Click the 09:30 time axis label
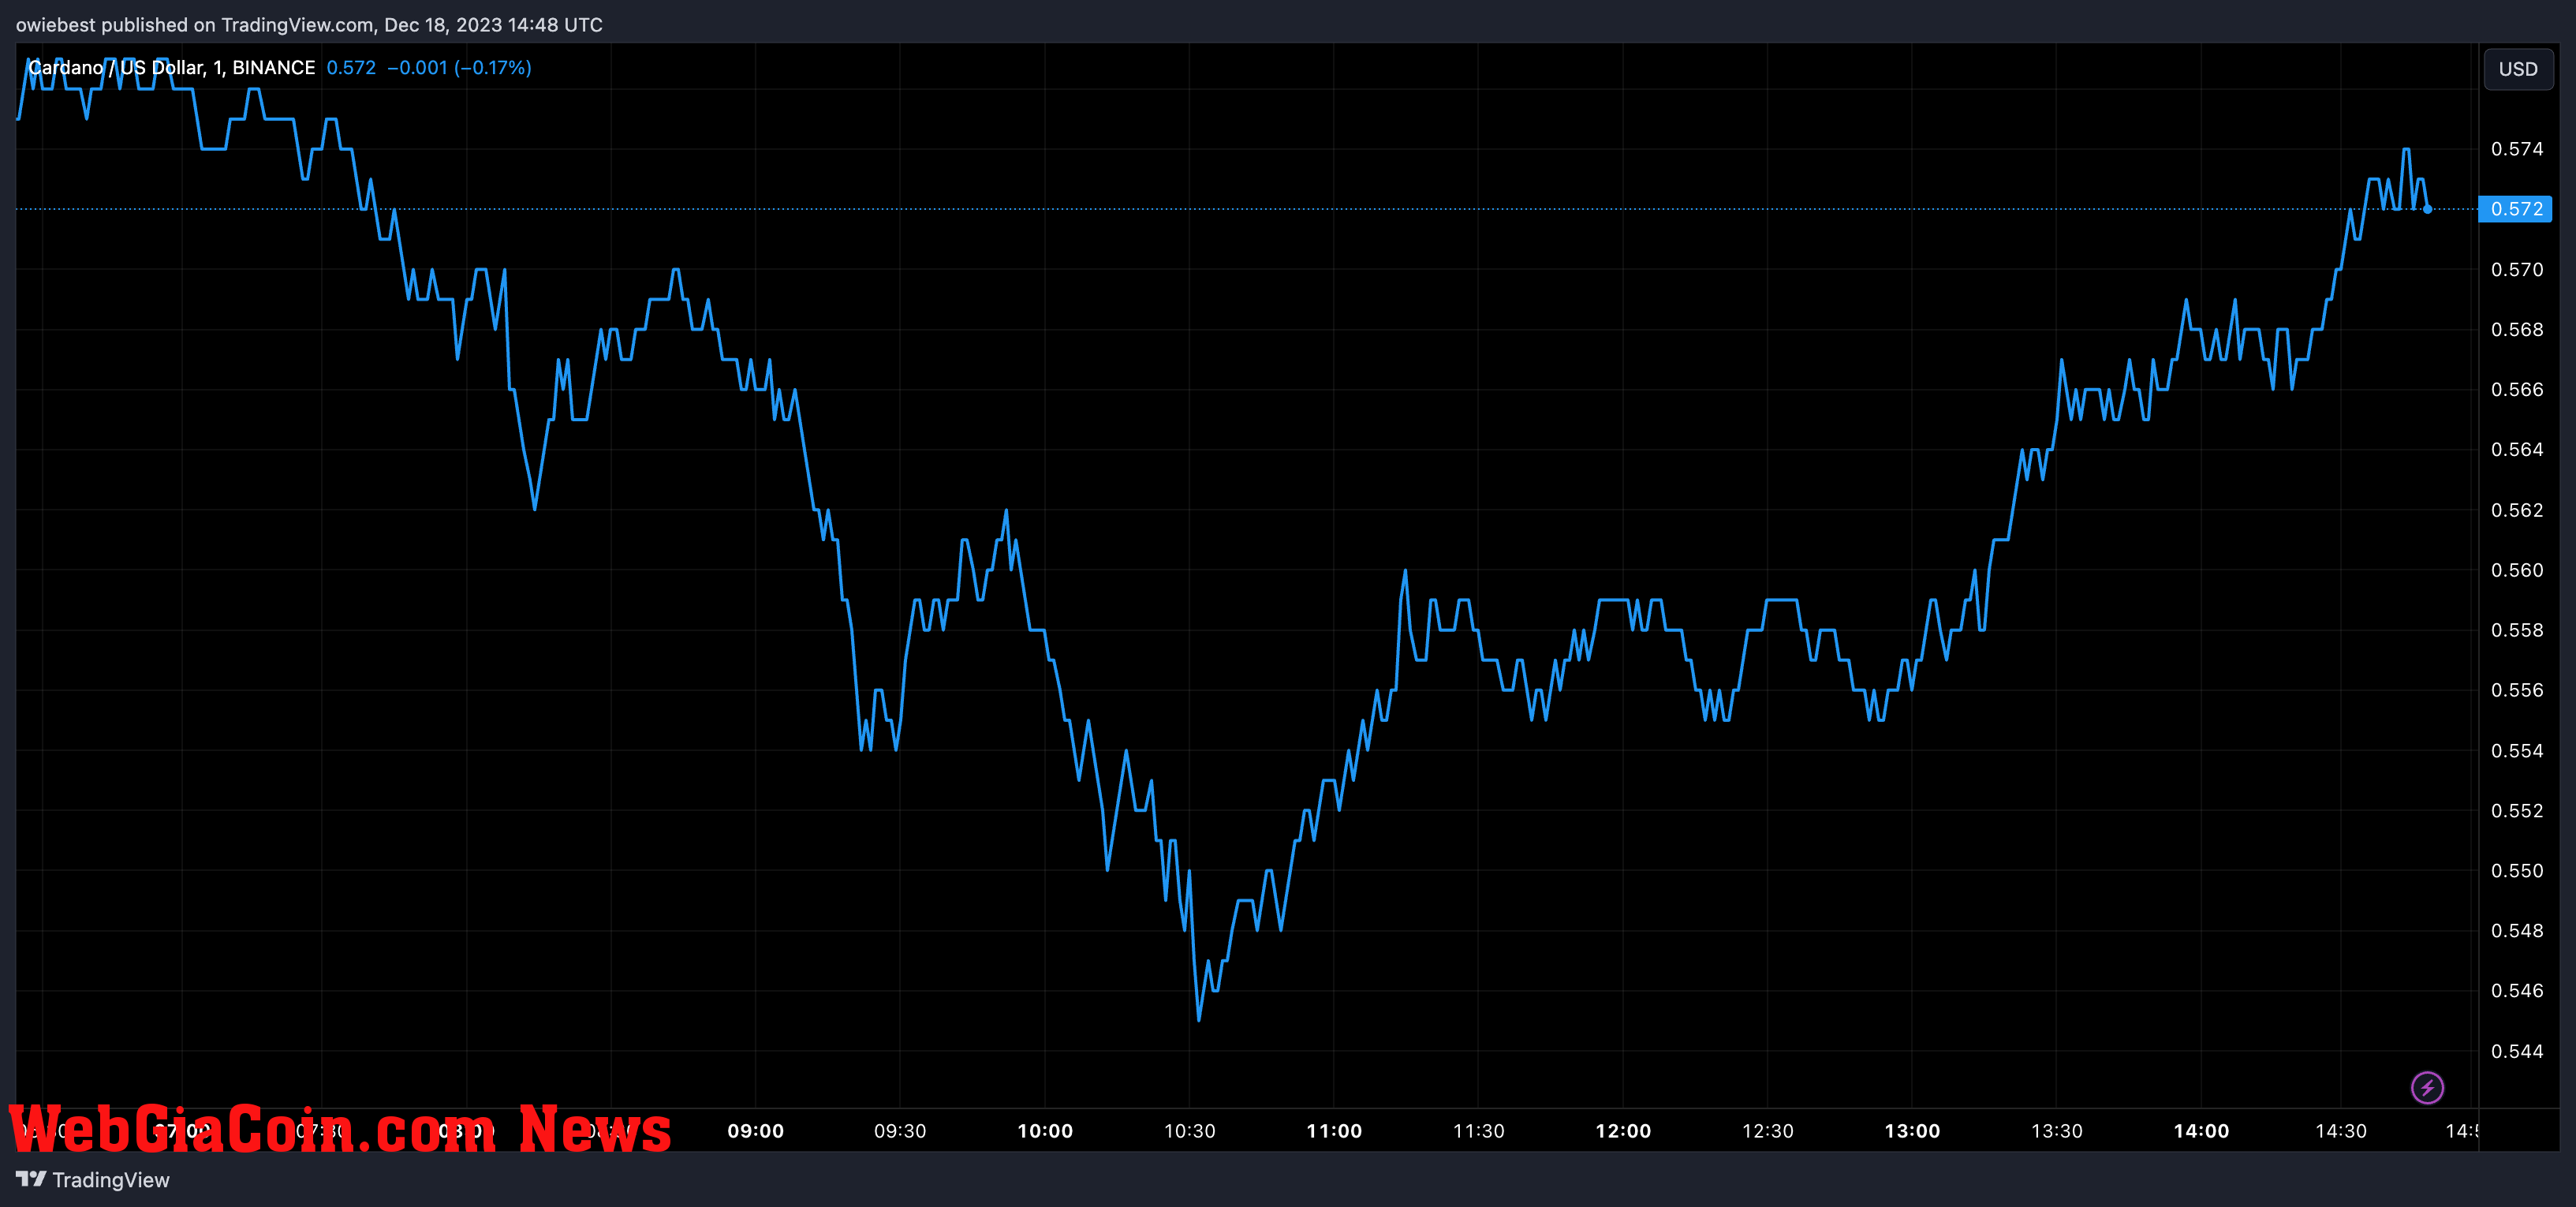This screenshot has width=2576, height=1207. coord(900,1131)
